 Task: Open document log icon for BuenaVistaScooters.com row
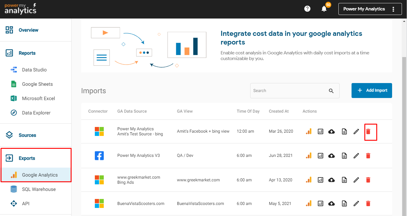pyautogui.click(x=344, y=204)
